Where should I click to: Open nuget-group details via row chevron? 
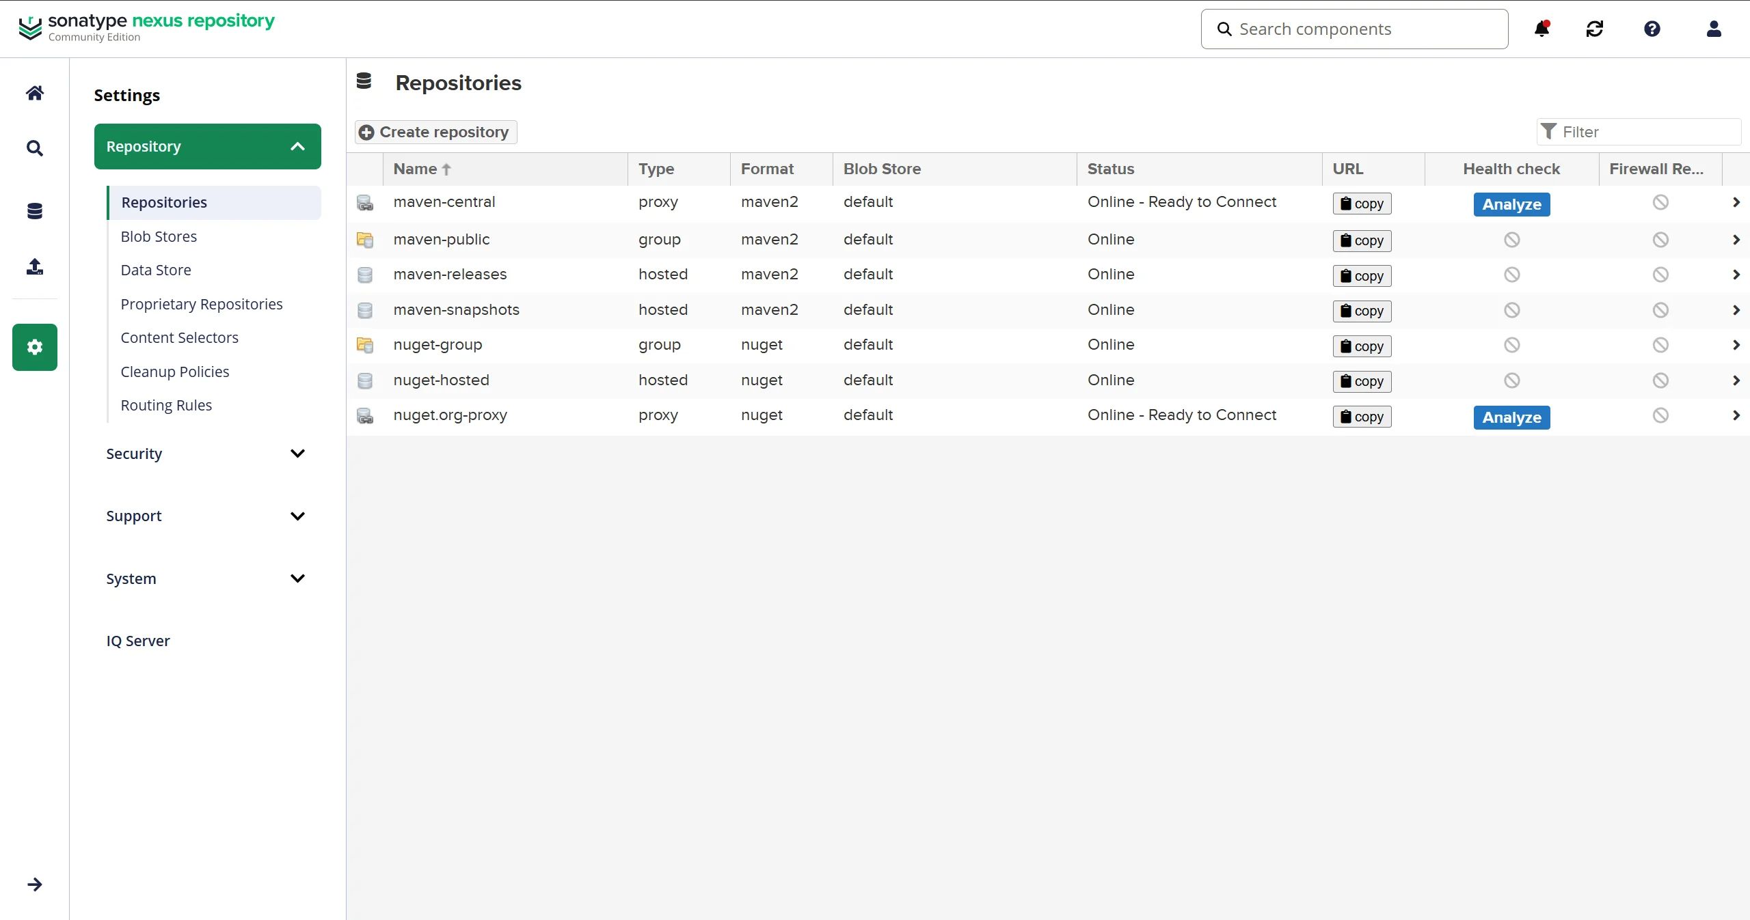(x=1736, y=345)
